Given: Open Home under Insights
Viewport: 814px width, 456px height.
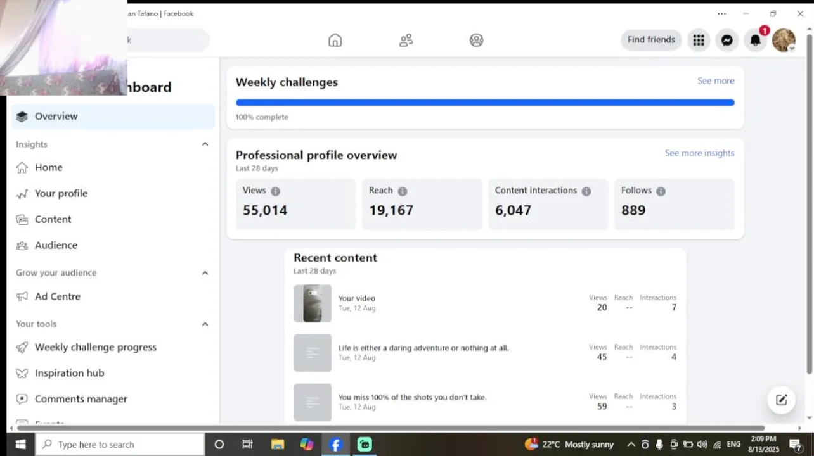Looking at the screenshot, I should click(x=113, y=168).
